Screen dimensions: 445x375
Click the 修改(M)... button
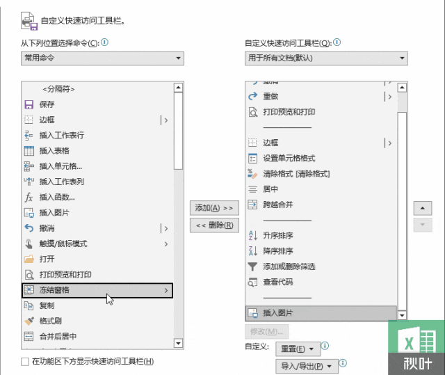click(x=266, y=332)
